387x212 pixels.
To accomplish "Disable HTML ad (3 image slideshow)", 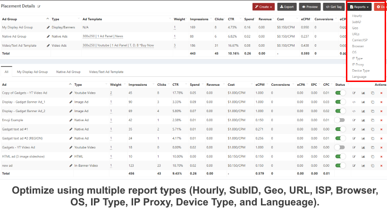I will [340, 156].
